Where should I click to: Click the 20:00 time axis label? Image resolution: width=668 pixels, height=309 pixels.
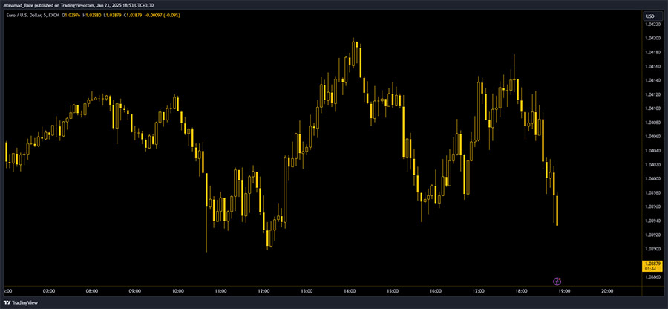click(607, 291)
